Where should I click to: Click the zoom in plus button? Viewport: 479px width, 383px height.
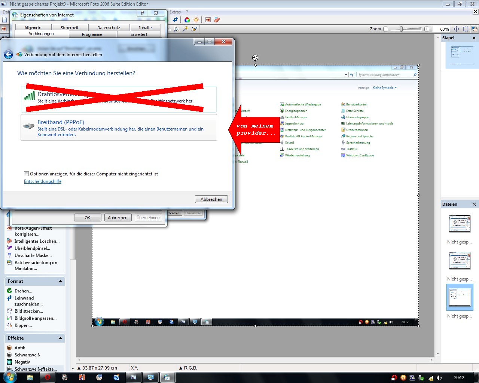click(x=427, y=29)
